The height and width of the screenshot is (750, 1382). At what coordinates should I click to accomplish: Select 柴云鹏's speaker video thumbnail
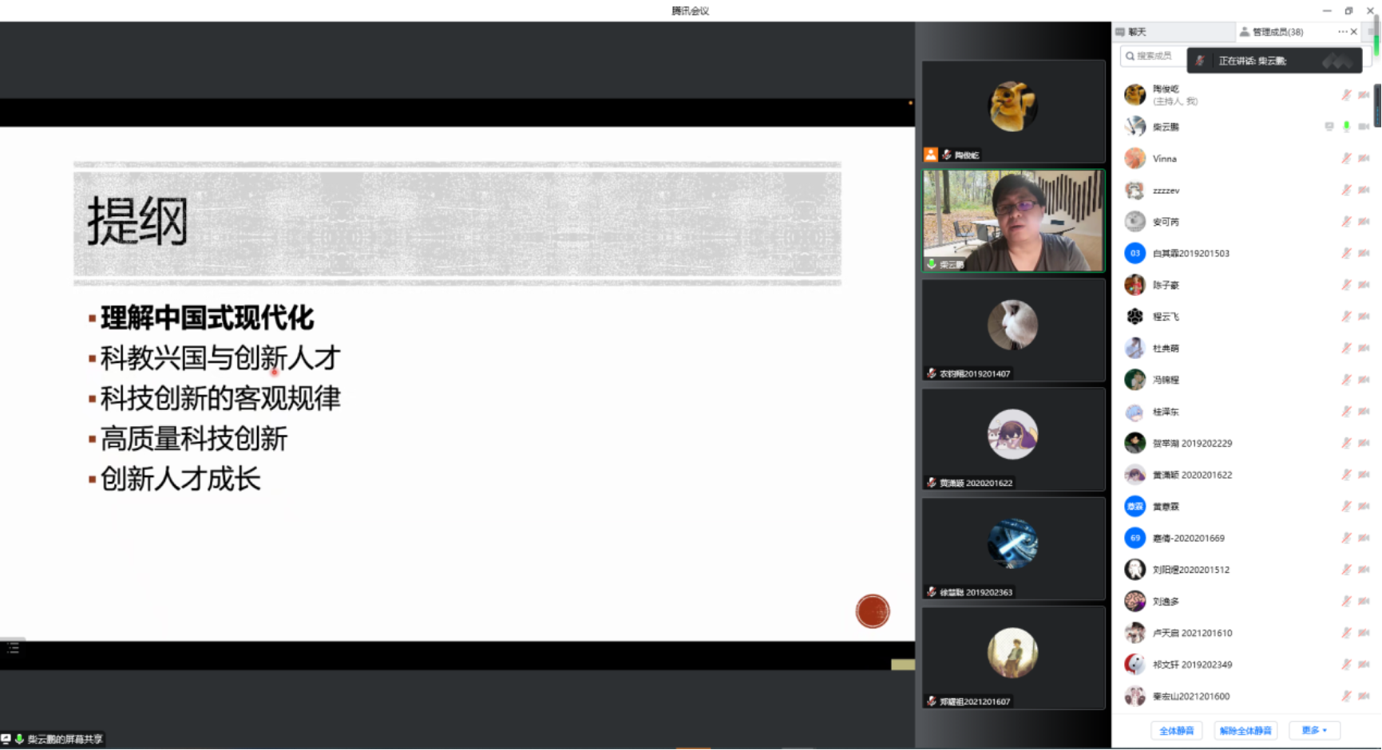tap(1012, 220)
